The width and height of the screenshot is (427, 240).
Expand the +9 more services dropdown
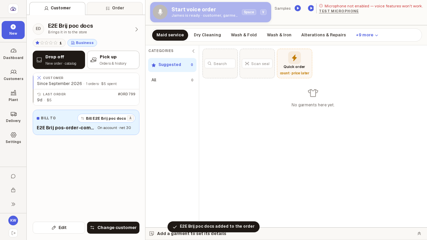click(x=367, y=35)
